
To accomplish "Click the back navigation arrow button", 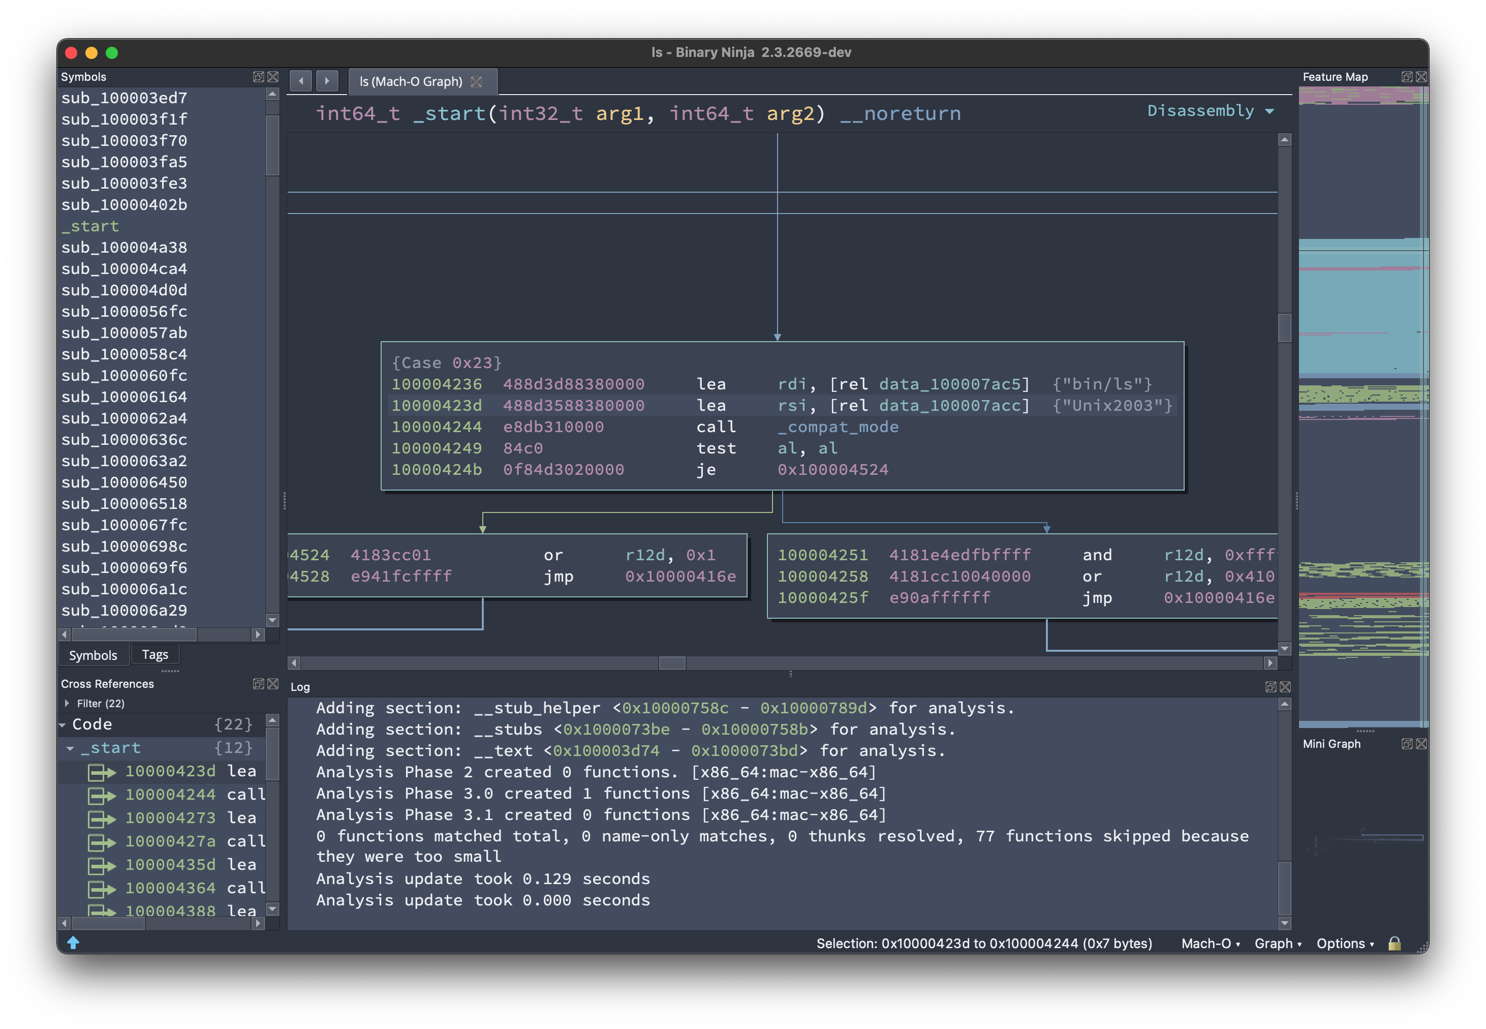I will pyautogui.click(x=301, y=81).
